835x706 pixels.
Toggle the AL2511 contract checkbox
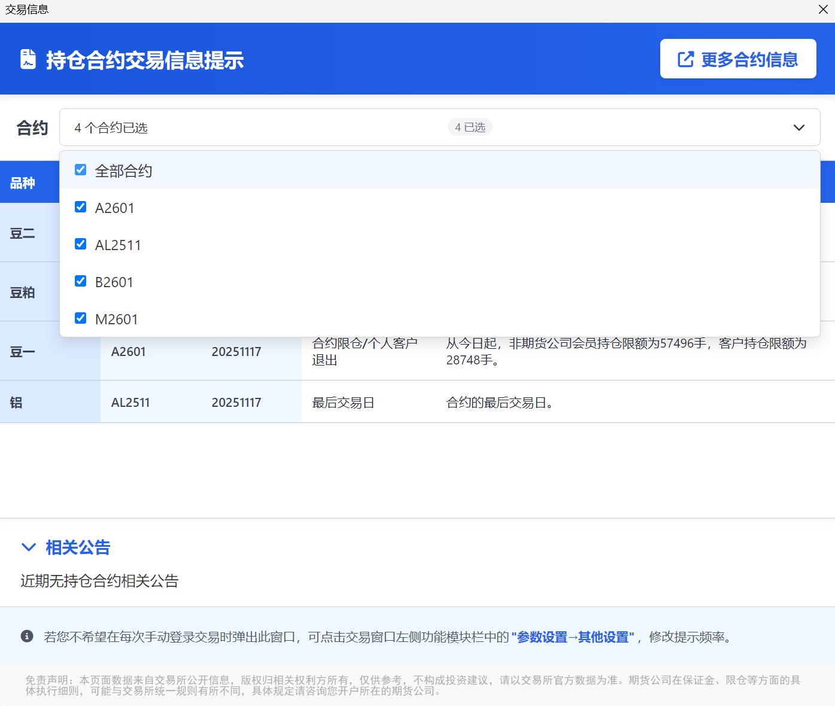click(x=81, y=244)
